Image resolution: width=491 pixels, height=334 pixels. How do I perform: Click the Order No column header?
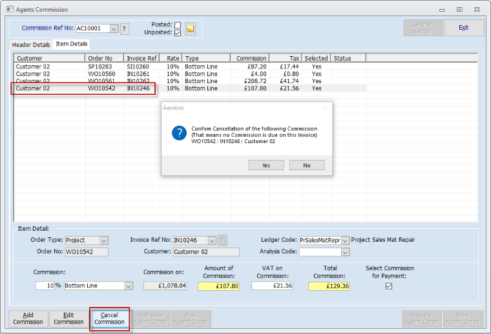pyautogui.click(x=104, y=58)
